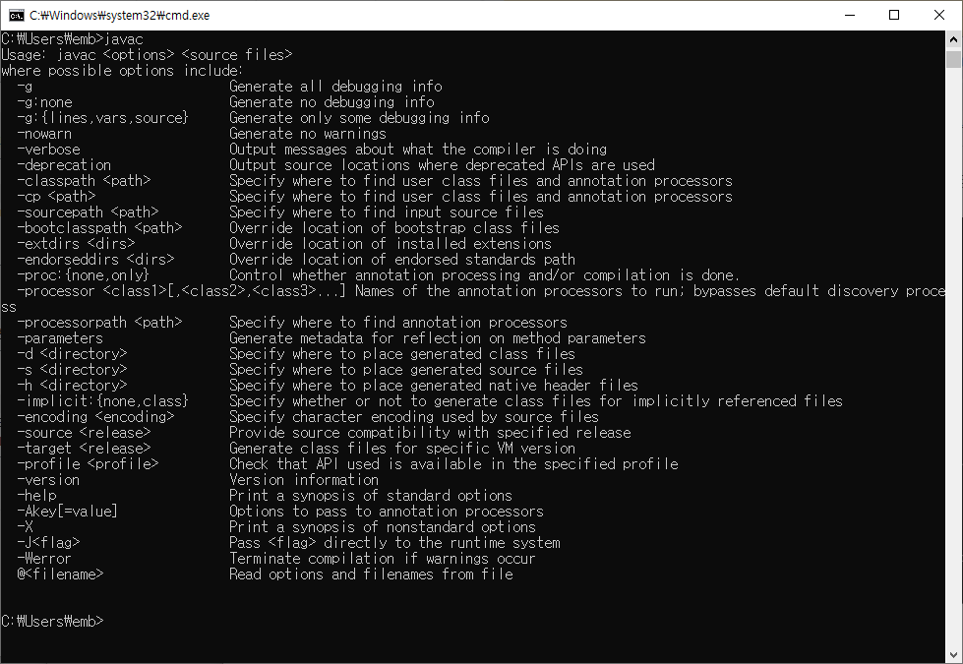Click the bottom 'C:\Users\emb>' prompt

tap(52, 622)
